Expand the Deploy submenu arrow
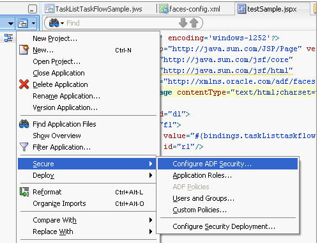320x243 pixels. pyautogui.click(x=151, y=175)
